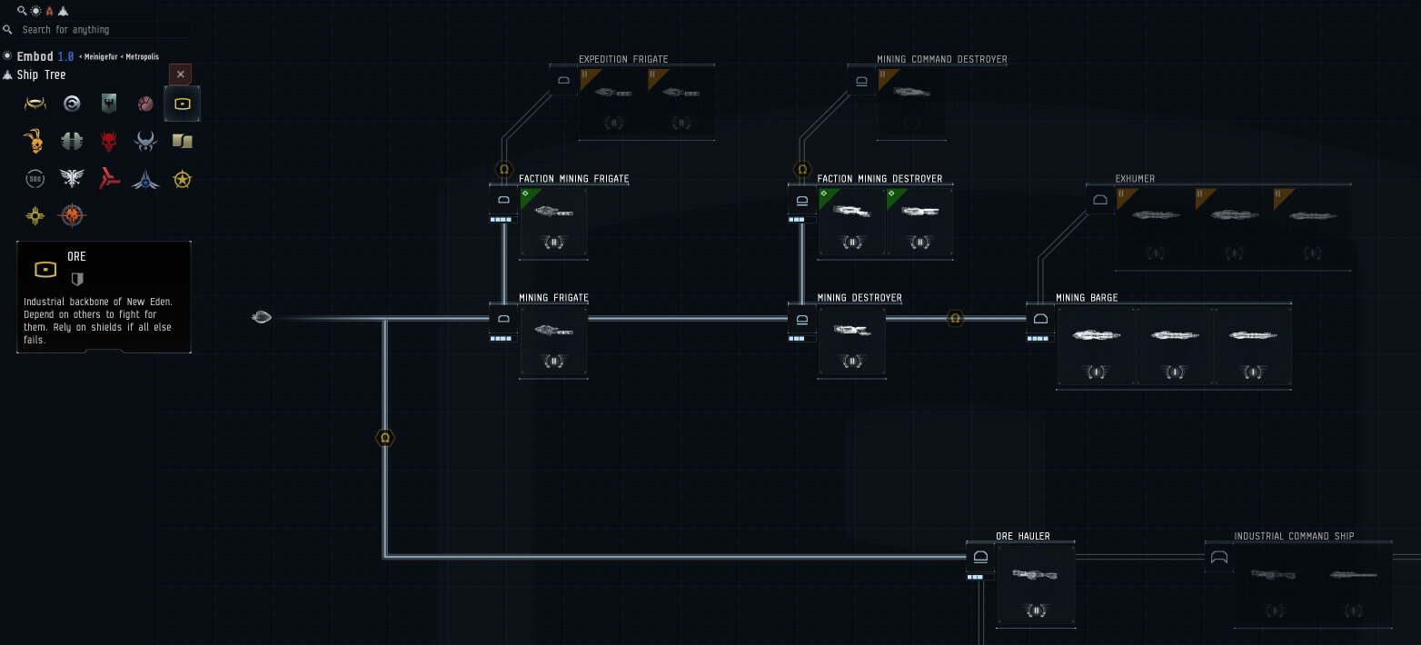Click the Faction Mining Frigate group icon
Viewport: 1421px width, 645px height.
504,200
